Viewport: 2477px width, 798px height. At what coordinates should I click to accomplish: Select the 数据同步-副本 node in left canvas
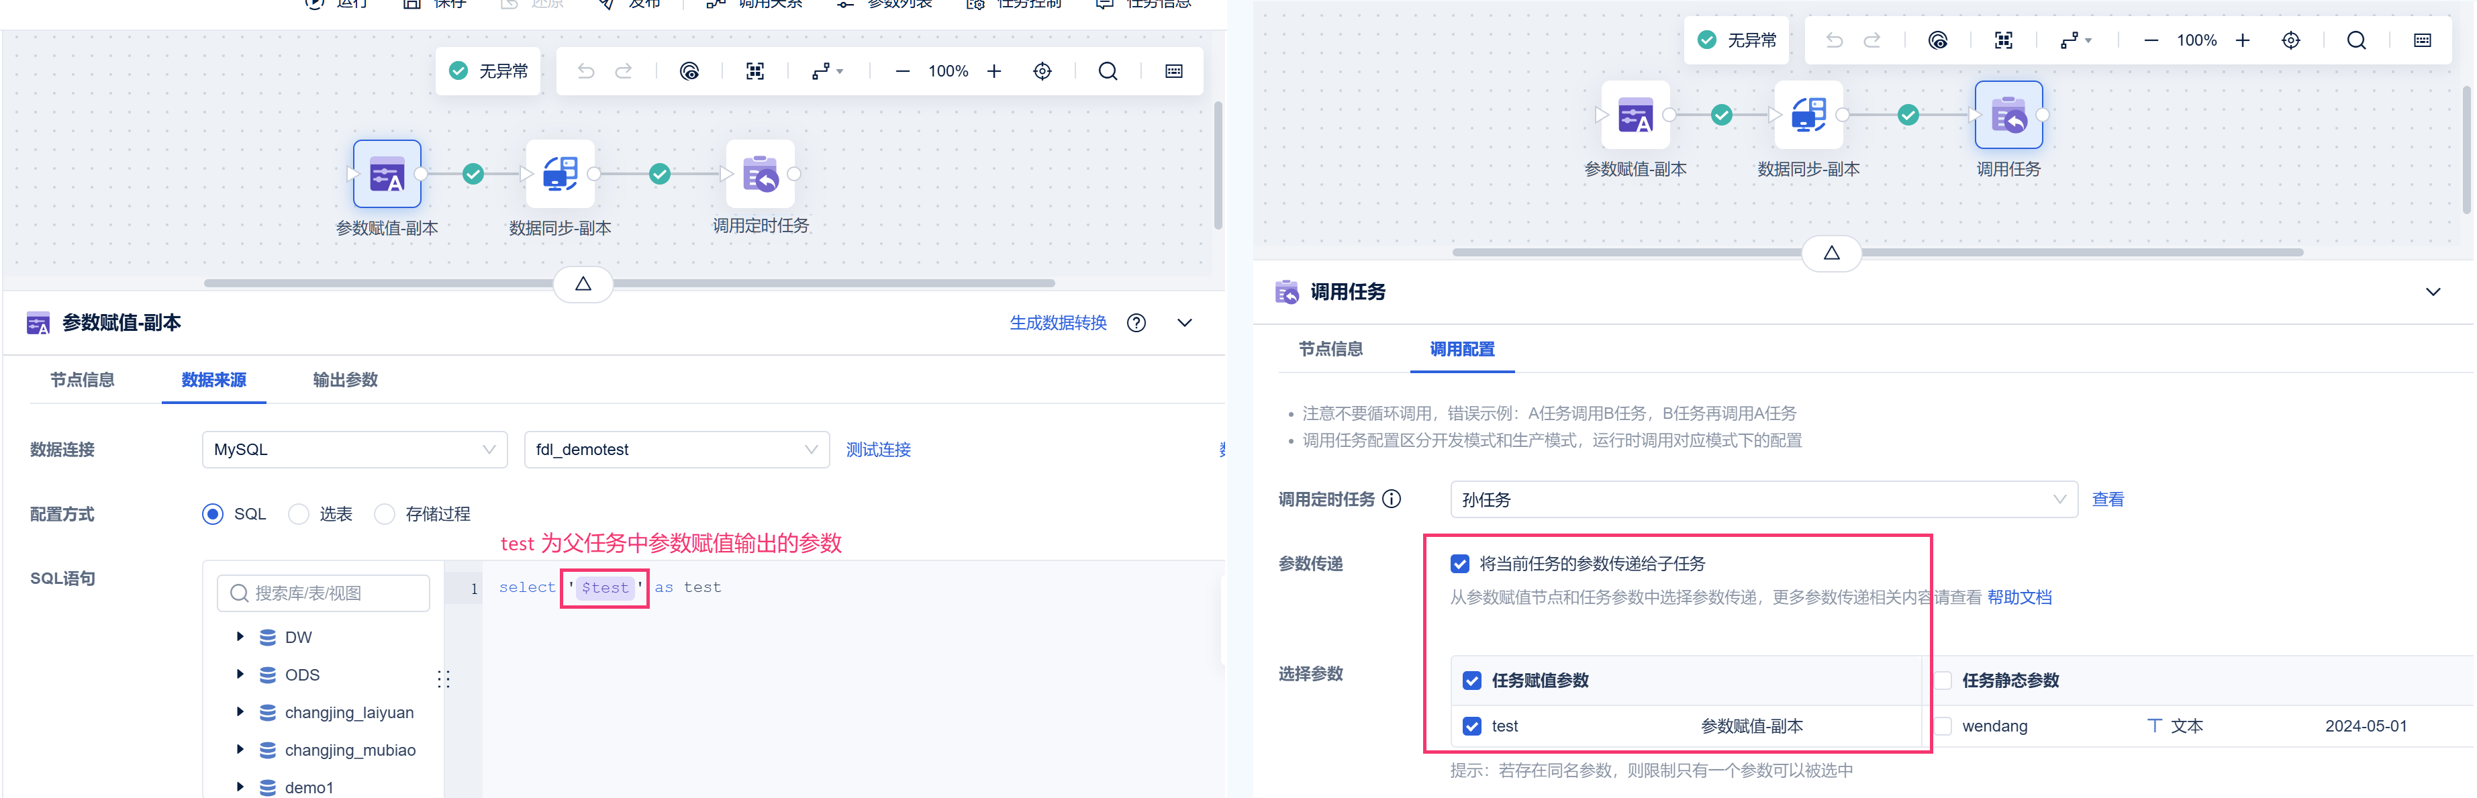click(560, 174)
